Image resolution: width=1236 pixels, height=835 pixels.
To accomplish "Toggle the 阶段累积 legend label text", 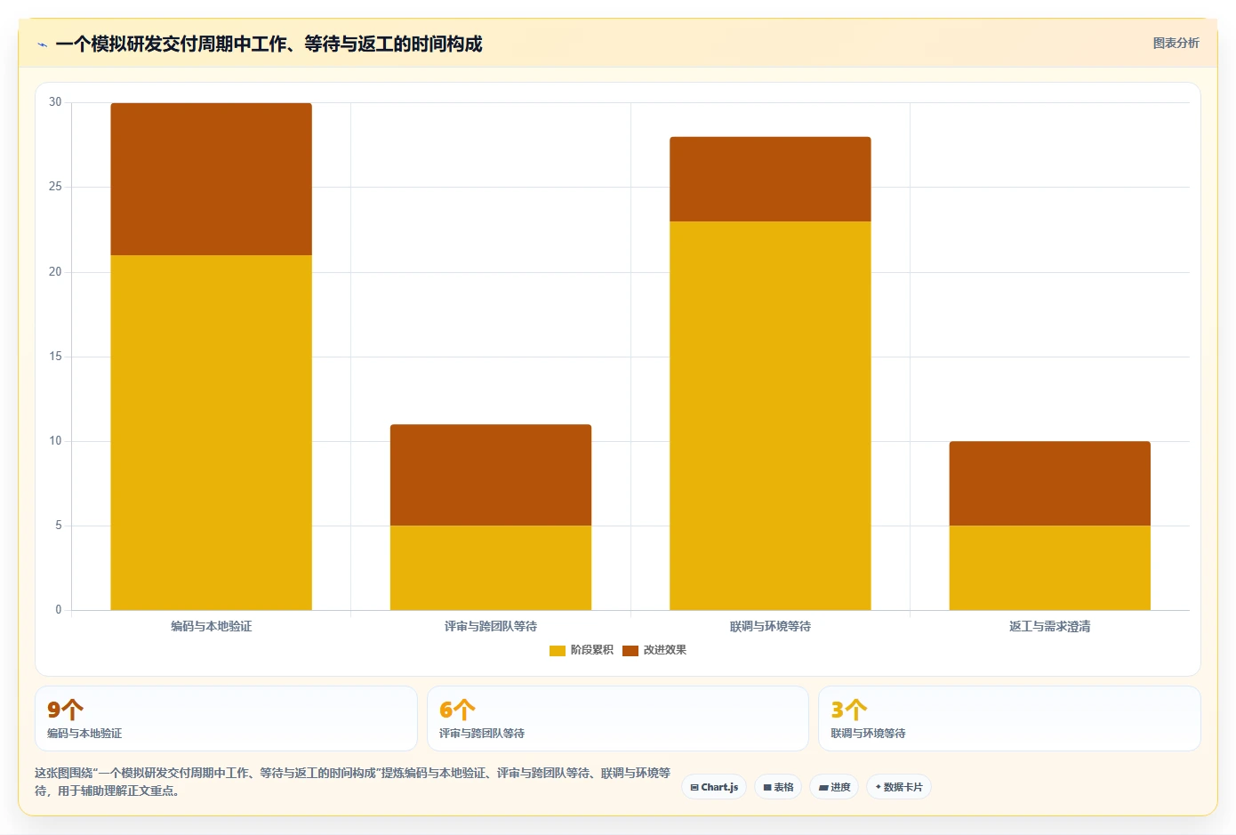I will pos(592,650).
